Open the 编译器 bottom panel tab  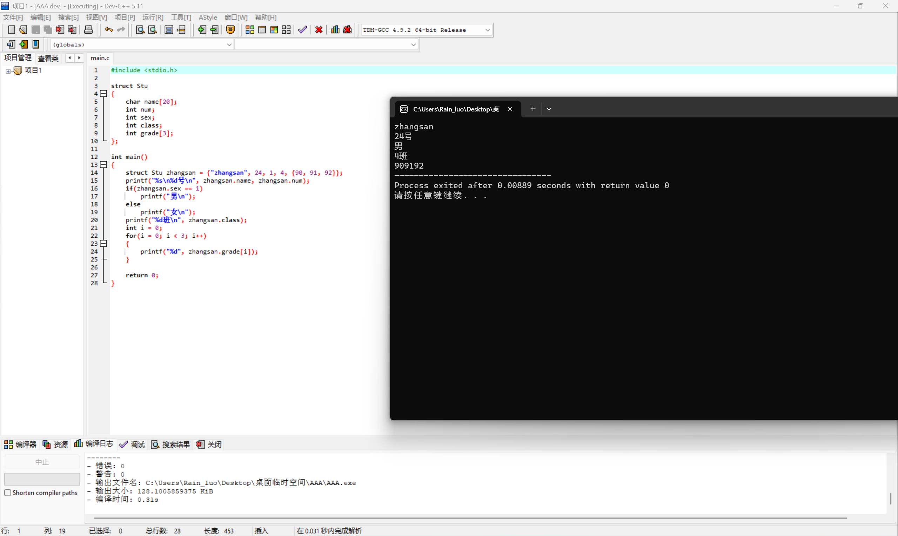pyautogui.click(x=21, y=444)
